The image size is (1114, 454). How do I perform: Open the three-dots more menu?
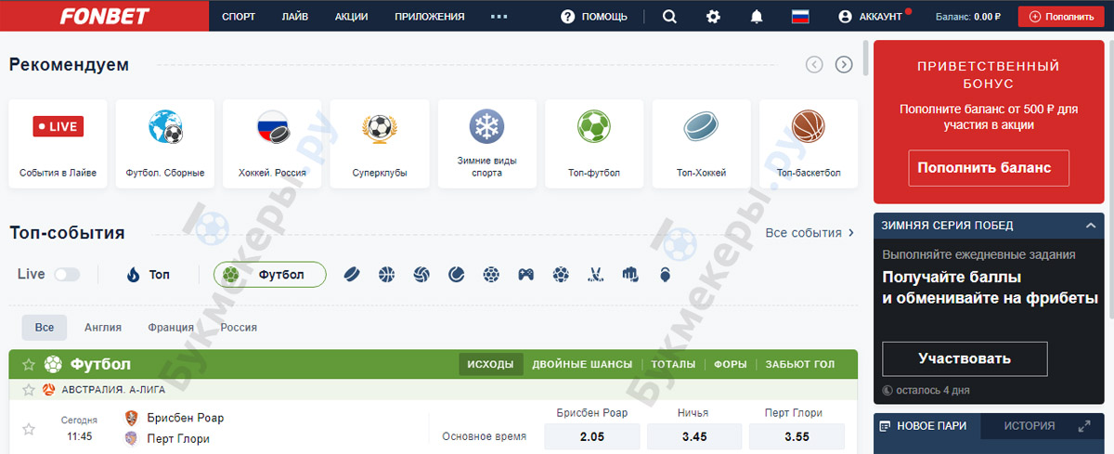click(x=499, y=17)
